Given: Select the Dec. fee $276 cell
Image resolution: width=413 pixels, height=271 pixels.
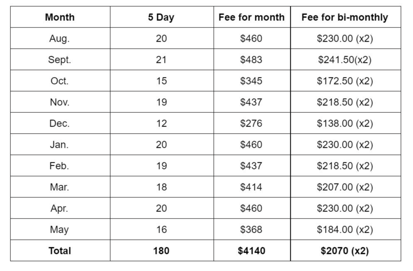Looking at the screenshot, I should pos(252,123).
